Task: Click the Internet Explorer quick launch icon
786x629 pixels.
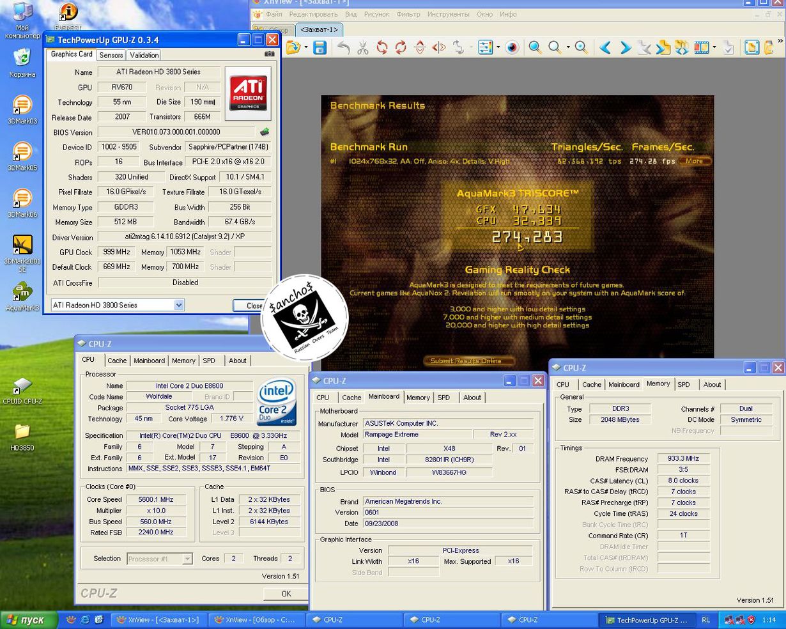Action: click(85, 619)
